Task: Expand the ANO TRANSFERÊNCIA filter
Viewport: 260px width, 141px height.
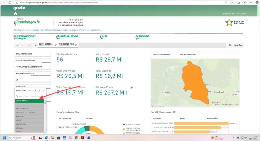Action: point(32,73)
